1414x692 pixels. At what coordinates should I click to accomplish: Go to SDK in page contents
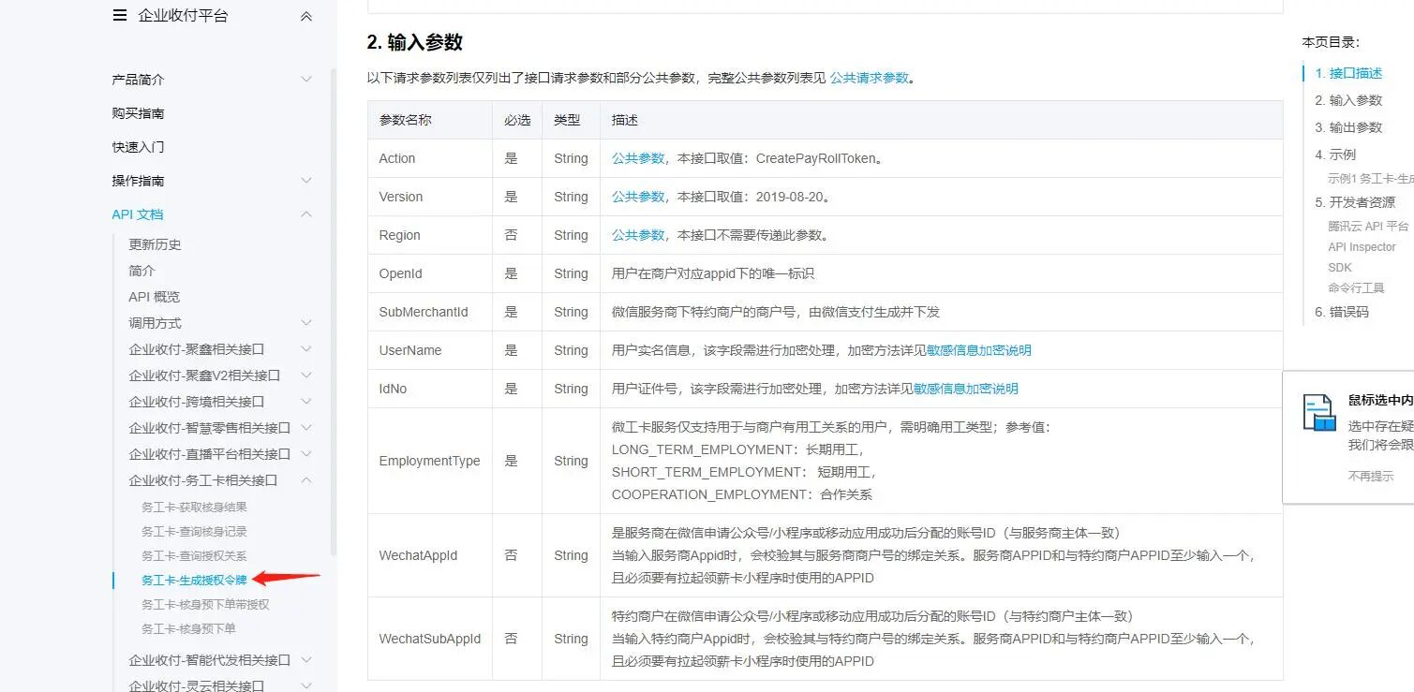coord(1340,268)
